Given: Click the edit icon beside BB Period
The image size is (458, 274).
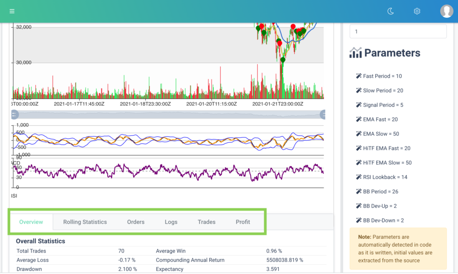Looking at the screenshot, I should click(x=359, y=191).
